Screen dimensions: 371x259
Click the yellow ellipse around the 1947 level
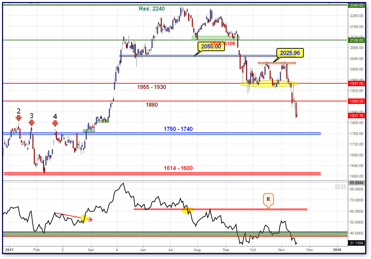(269, 83)
